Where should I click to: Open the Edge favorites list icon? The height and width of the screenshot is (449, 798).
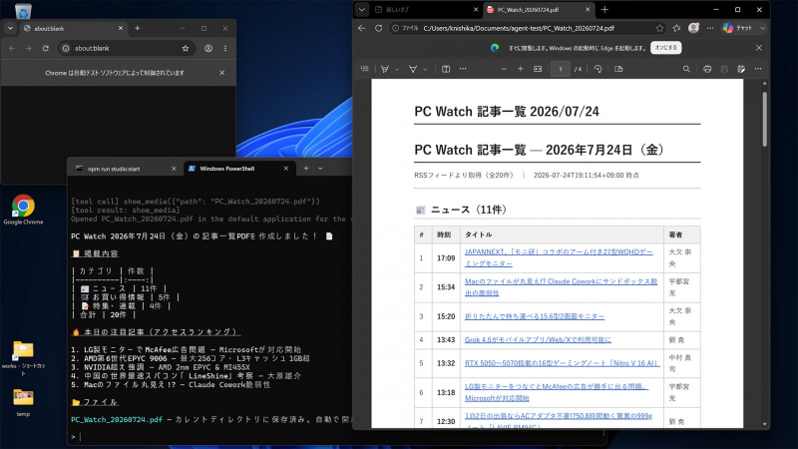pos(676,29)
